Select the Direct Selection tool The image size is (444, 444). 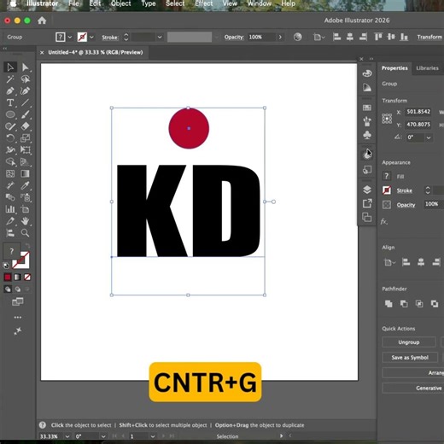point(25,67)
